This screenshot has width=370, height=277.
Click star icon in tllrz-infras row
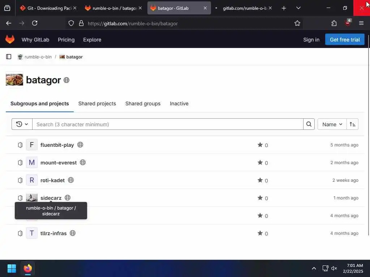[260, 233]
